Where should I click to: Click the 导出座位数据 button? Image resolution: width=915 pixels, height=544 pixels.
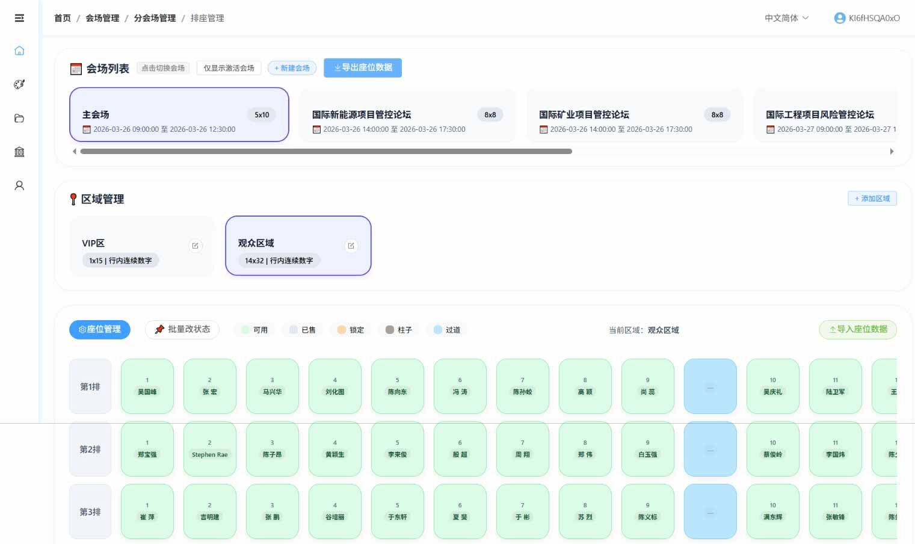363,68
